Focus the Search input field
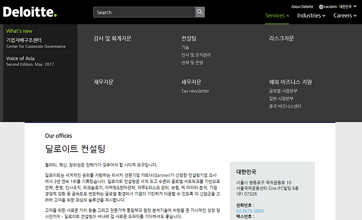This screenshot has width=362, height=220. tap(144, 12)
